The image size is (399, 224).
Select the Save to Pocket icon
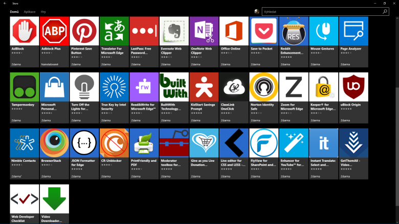(264, 31)
